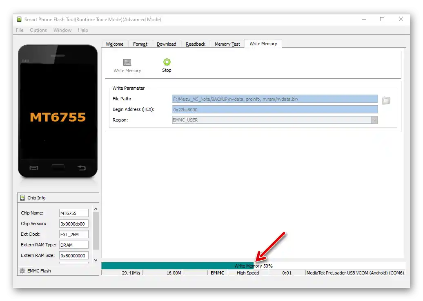Click the Chip Version field 0x0000cb00
This screenshot has width=423, height=301.
point(73,224)
